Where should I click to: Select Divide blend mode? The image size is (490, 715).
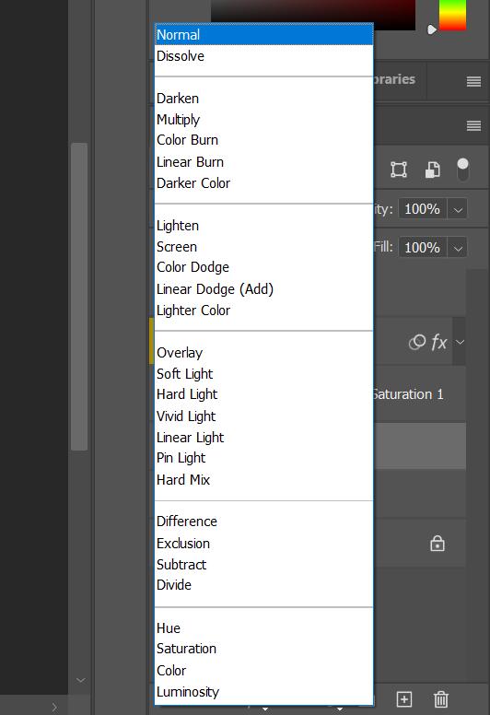[264, 585]
